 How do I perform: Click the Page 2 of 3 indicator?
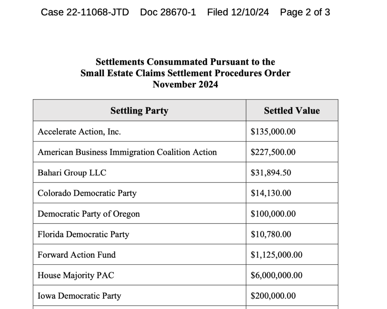(x=305, y=12)
